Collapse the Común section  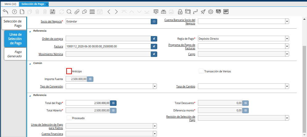click(x=30, y=63)
